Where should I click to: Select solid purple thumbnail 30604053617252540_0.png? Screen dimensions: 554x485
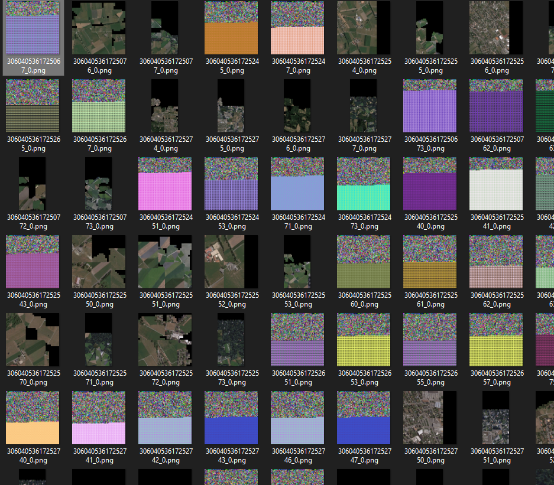click(x=430, y=184)
